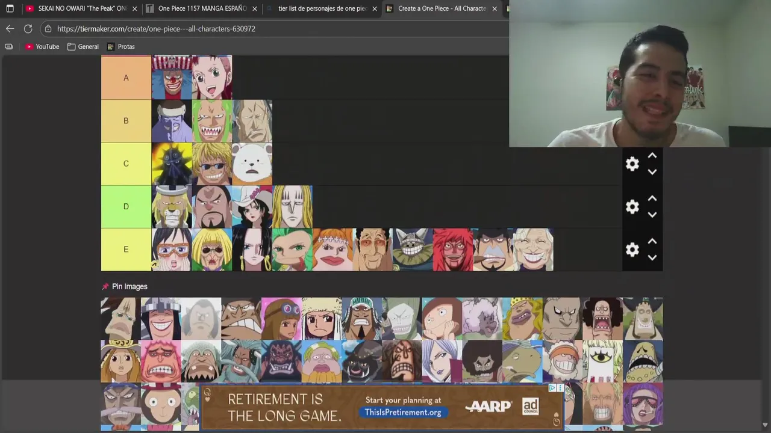Pick the one-eyed white face from pool
Image resolution: width=771 pixels, height=433 pixels.
[x=602, y=361]
